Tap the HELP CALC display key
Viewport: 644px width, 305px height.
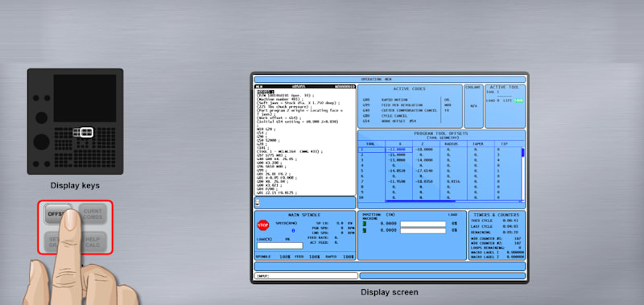click(93, 242)
